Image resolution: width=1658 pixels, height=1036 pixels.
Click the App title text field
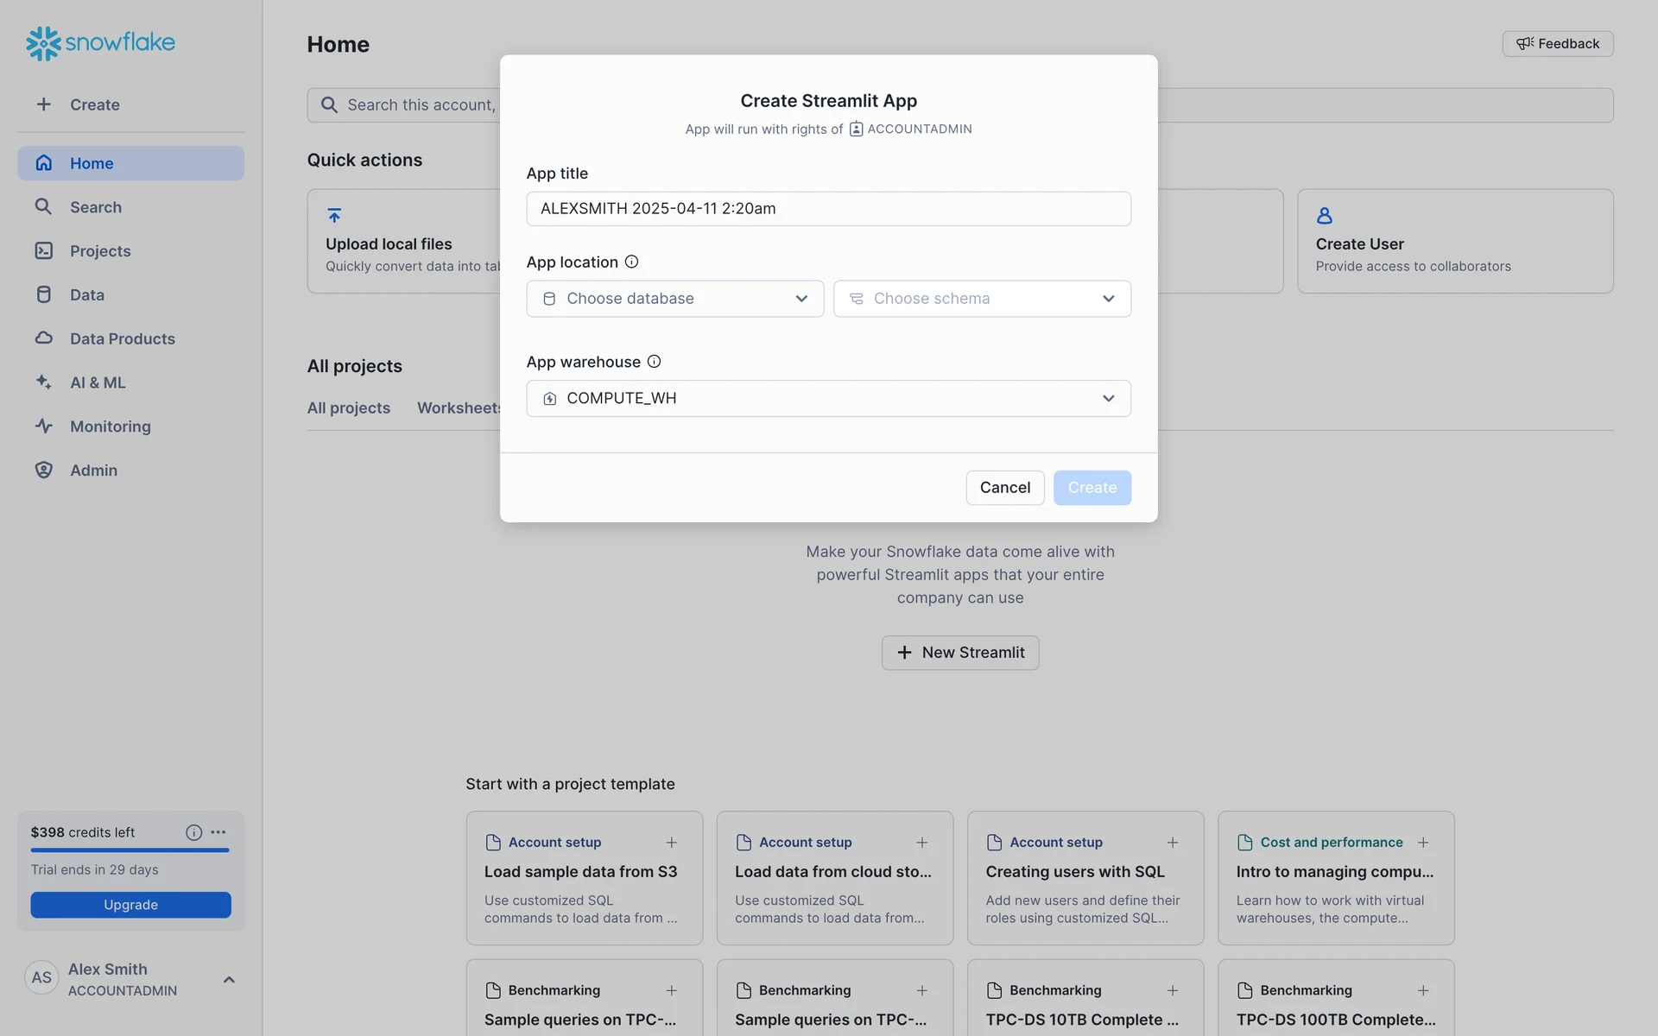(x=827, y=209)
